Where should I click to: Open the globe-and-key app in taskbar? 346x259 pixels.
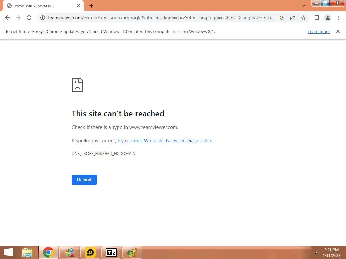click(x=132, y=252)
